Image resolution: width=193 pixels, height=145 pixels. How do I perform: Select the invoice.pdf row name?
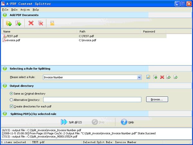click(x=13, y=40)
